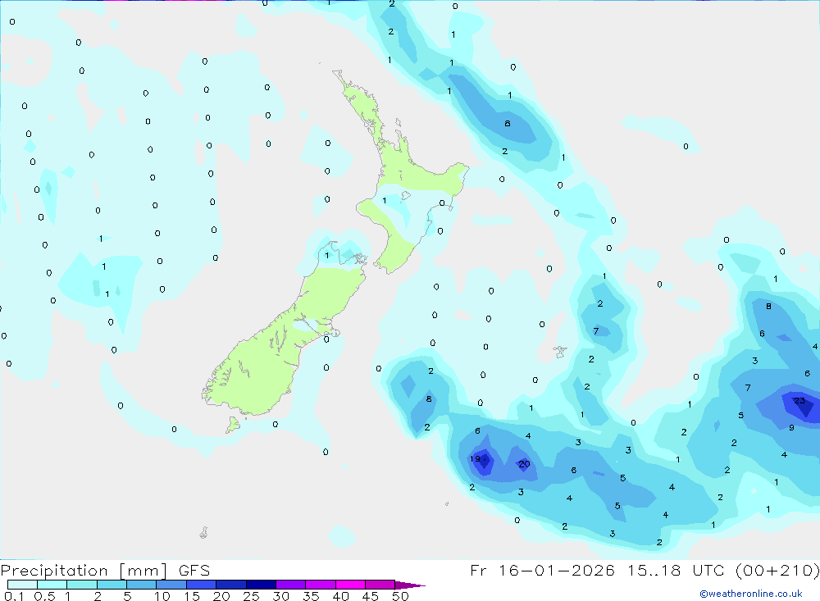This screenshot has height=601, width=820.
Task: Click the '50' legend scale label
Action: (x=401, y=596)
